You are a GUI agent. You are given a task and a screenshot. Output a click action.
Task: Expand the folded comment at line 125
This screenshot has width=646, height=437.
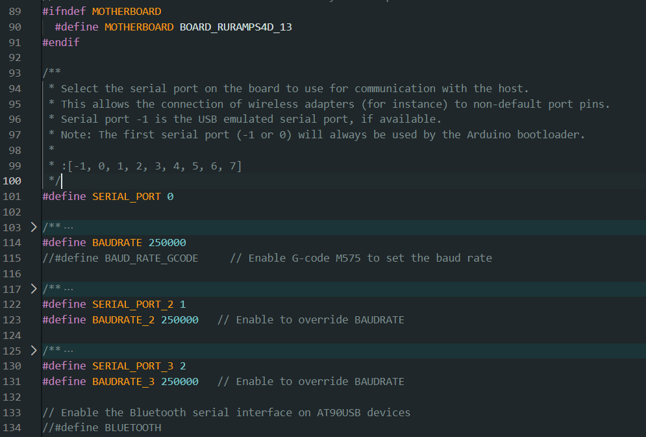point(34,351)
